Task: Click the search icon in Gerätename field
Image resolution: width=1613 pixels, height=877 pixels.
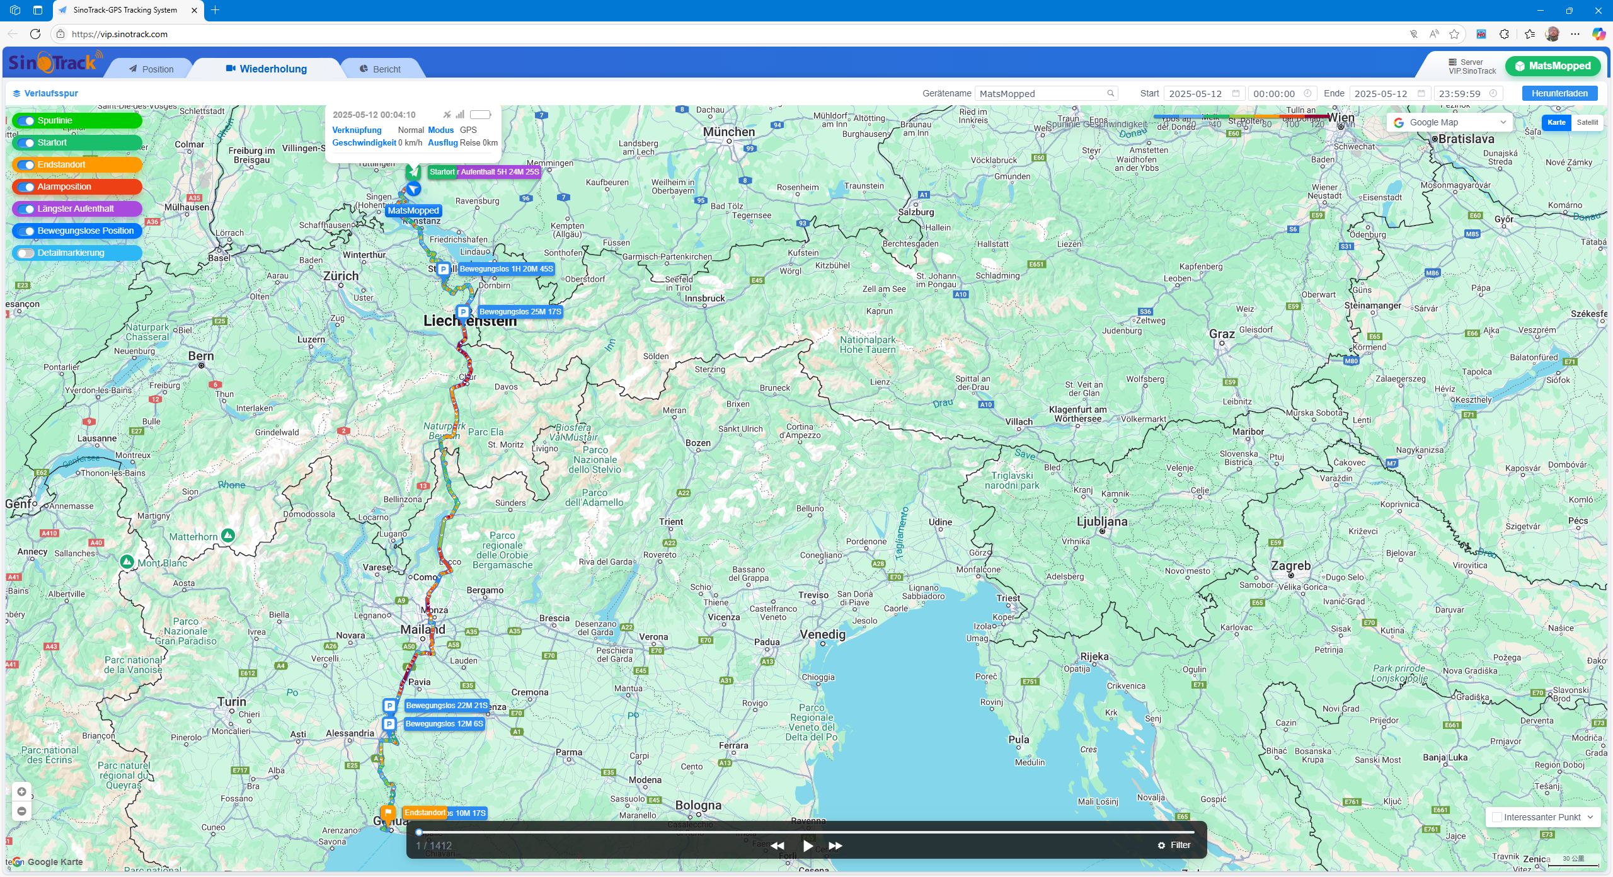Action: (x=1110, y=93)
